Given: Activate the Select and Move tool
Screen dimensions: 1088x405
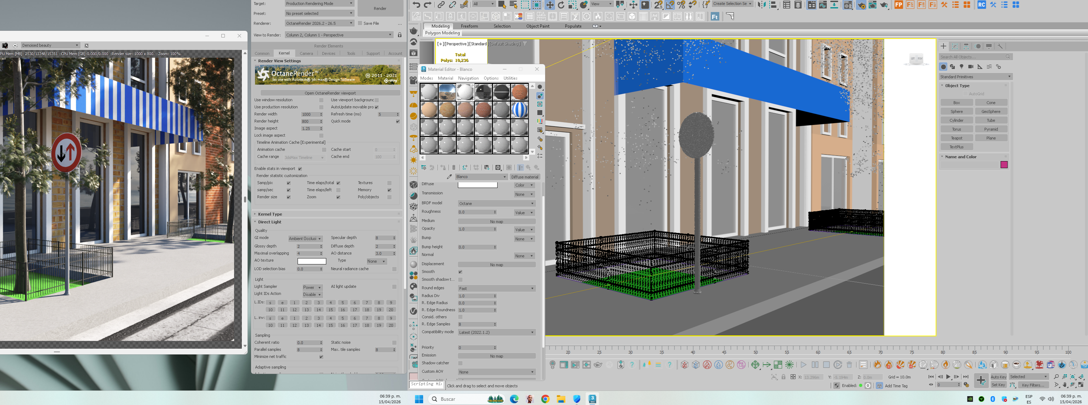Looking at the screenshot, I should click(x=549, y=5).
